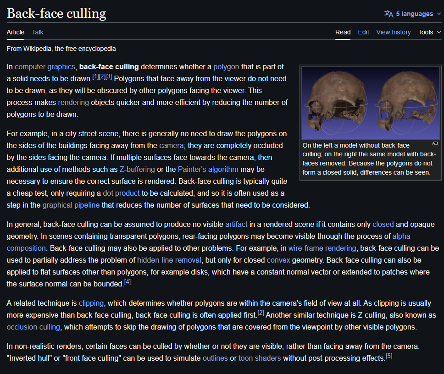The image size is (444, 374).
Task: Click citation reference [4]
Action: click(x=127, y=282)
